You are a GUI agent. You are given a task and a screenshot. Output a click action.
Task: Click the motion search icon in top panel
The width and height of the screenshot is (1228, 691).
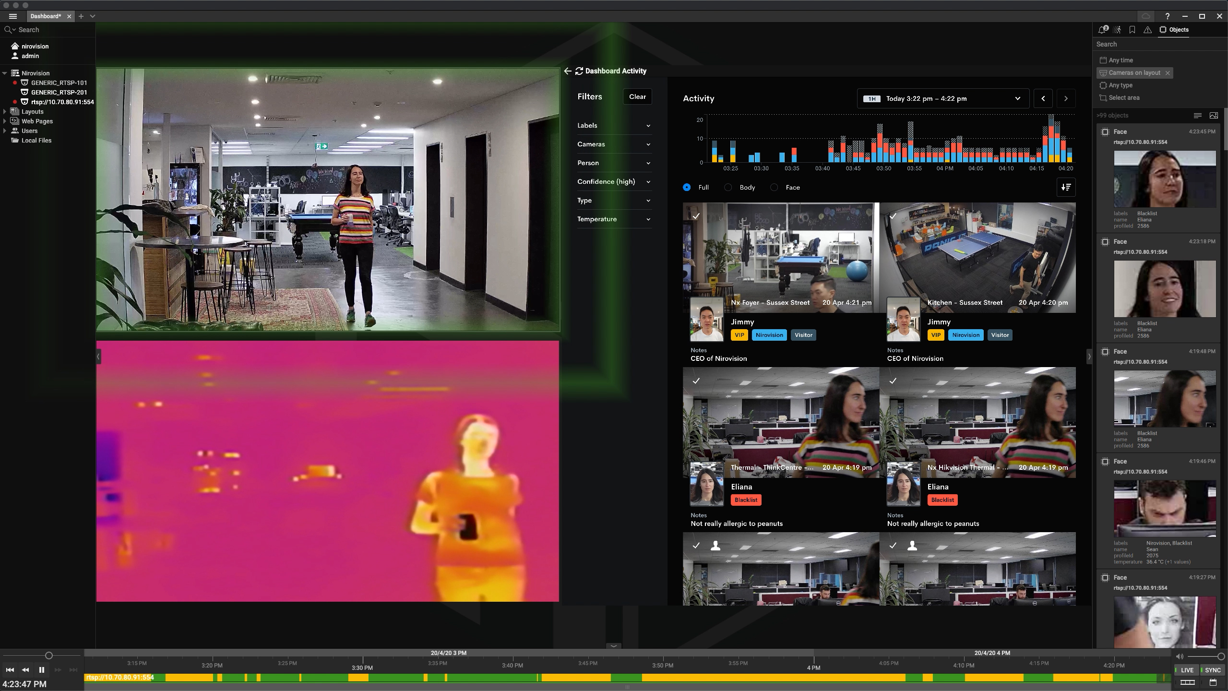1117,29
